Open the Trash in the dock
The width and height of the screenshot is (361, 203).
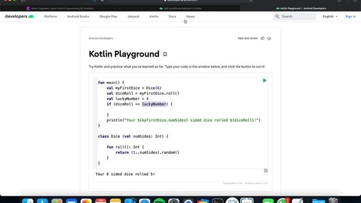(333, 201)
